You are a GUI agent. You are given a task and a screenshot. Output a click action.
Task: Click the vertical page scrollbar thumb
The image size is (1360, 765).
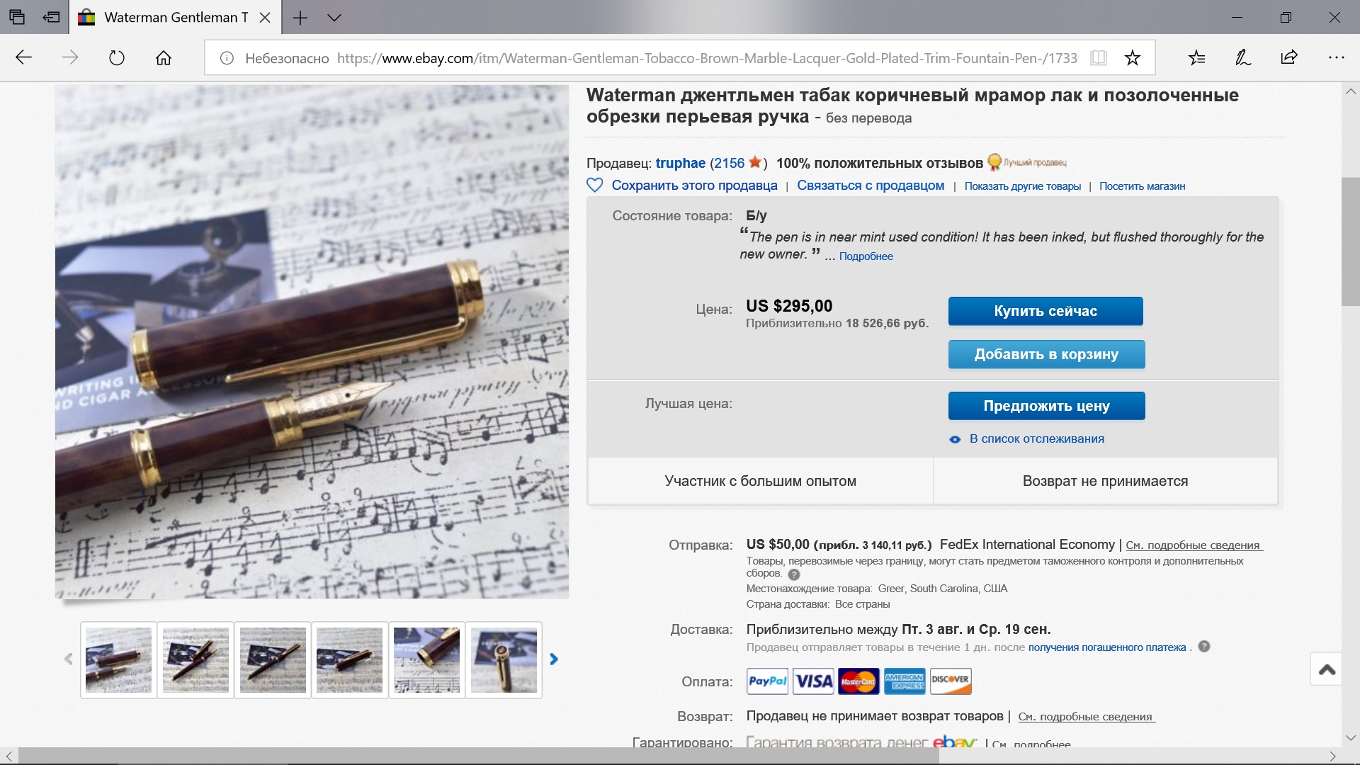pos(1350,241)
